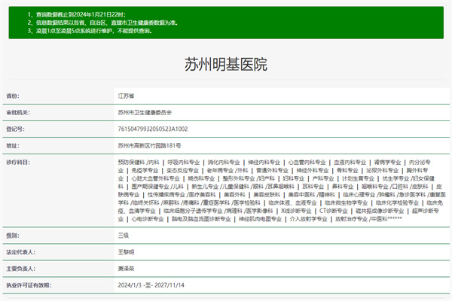Viewport: 452px width, 301px height.
Task: Select the level value 三级
Action: tap(124, 236)
